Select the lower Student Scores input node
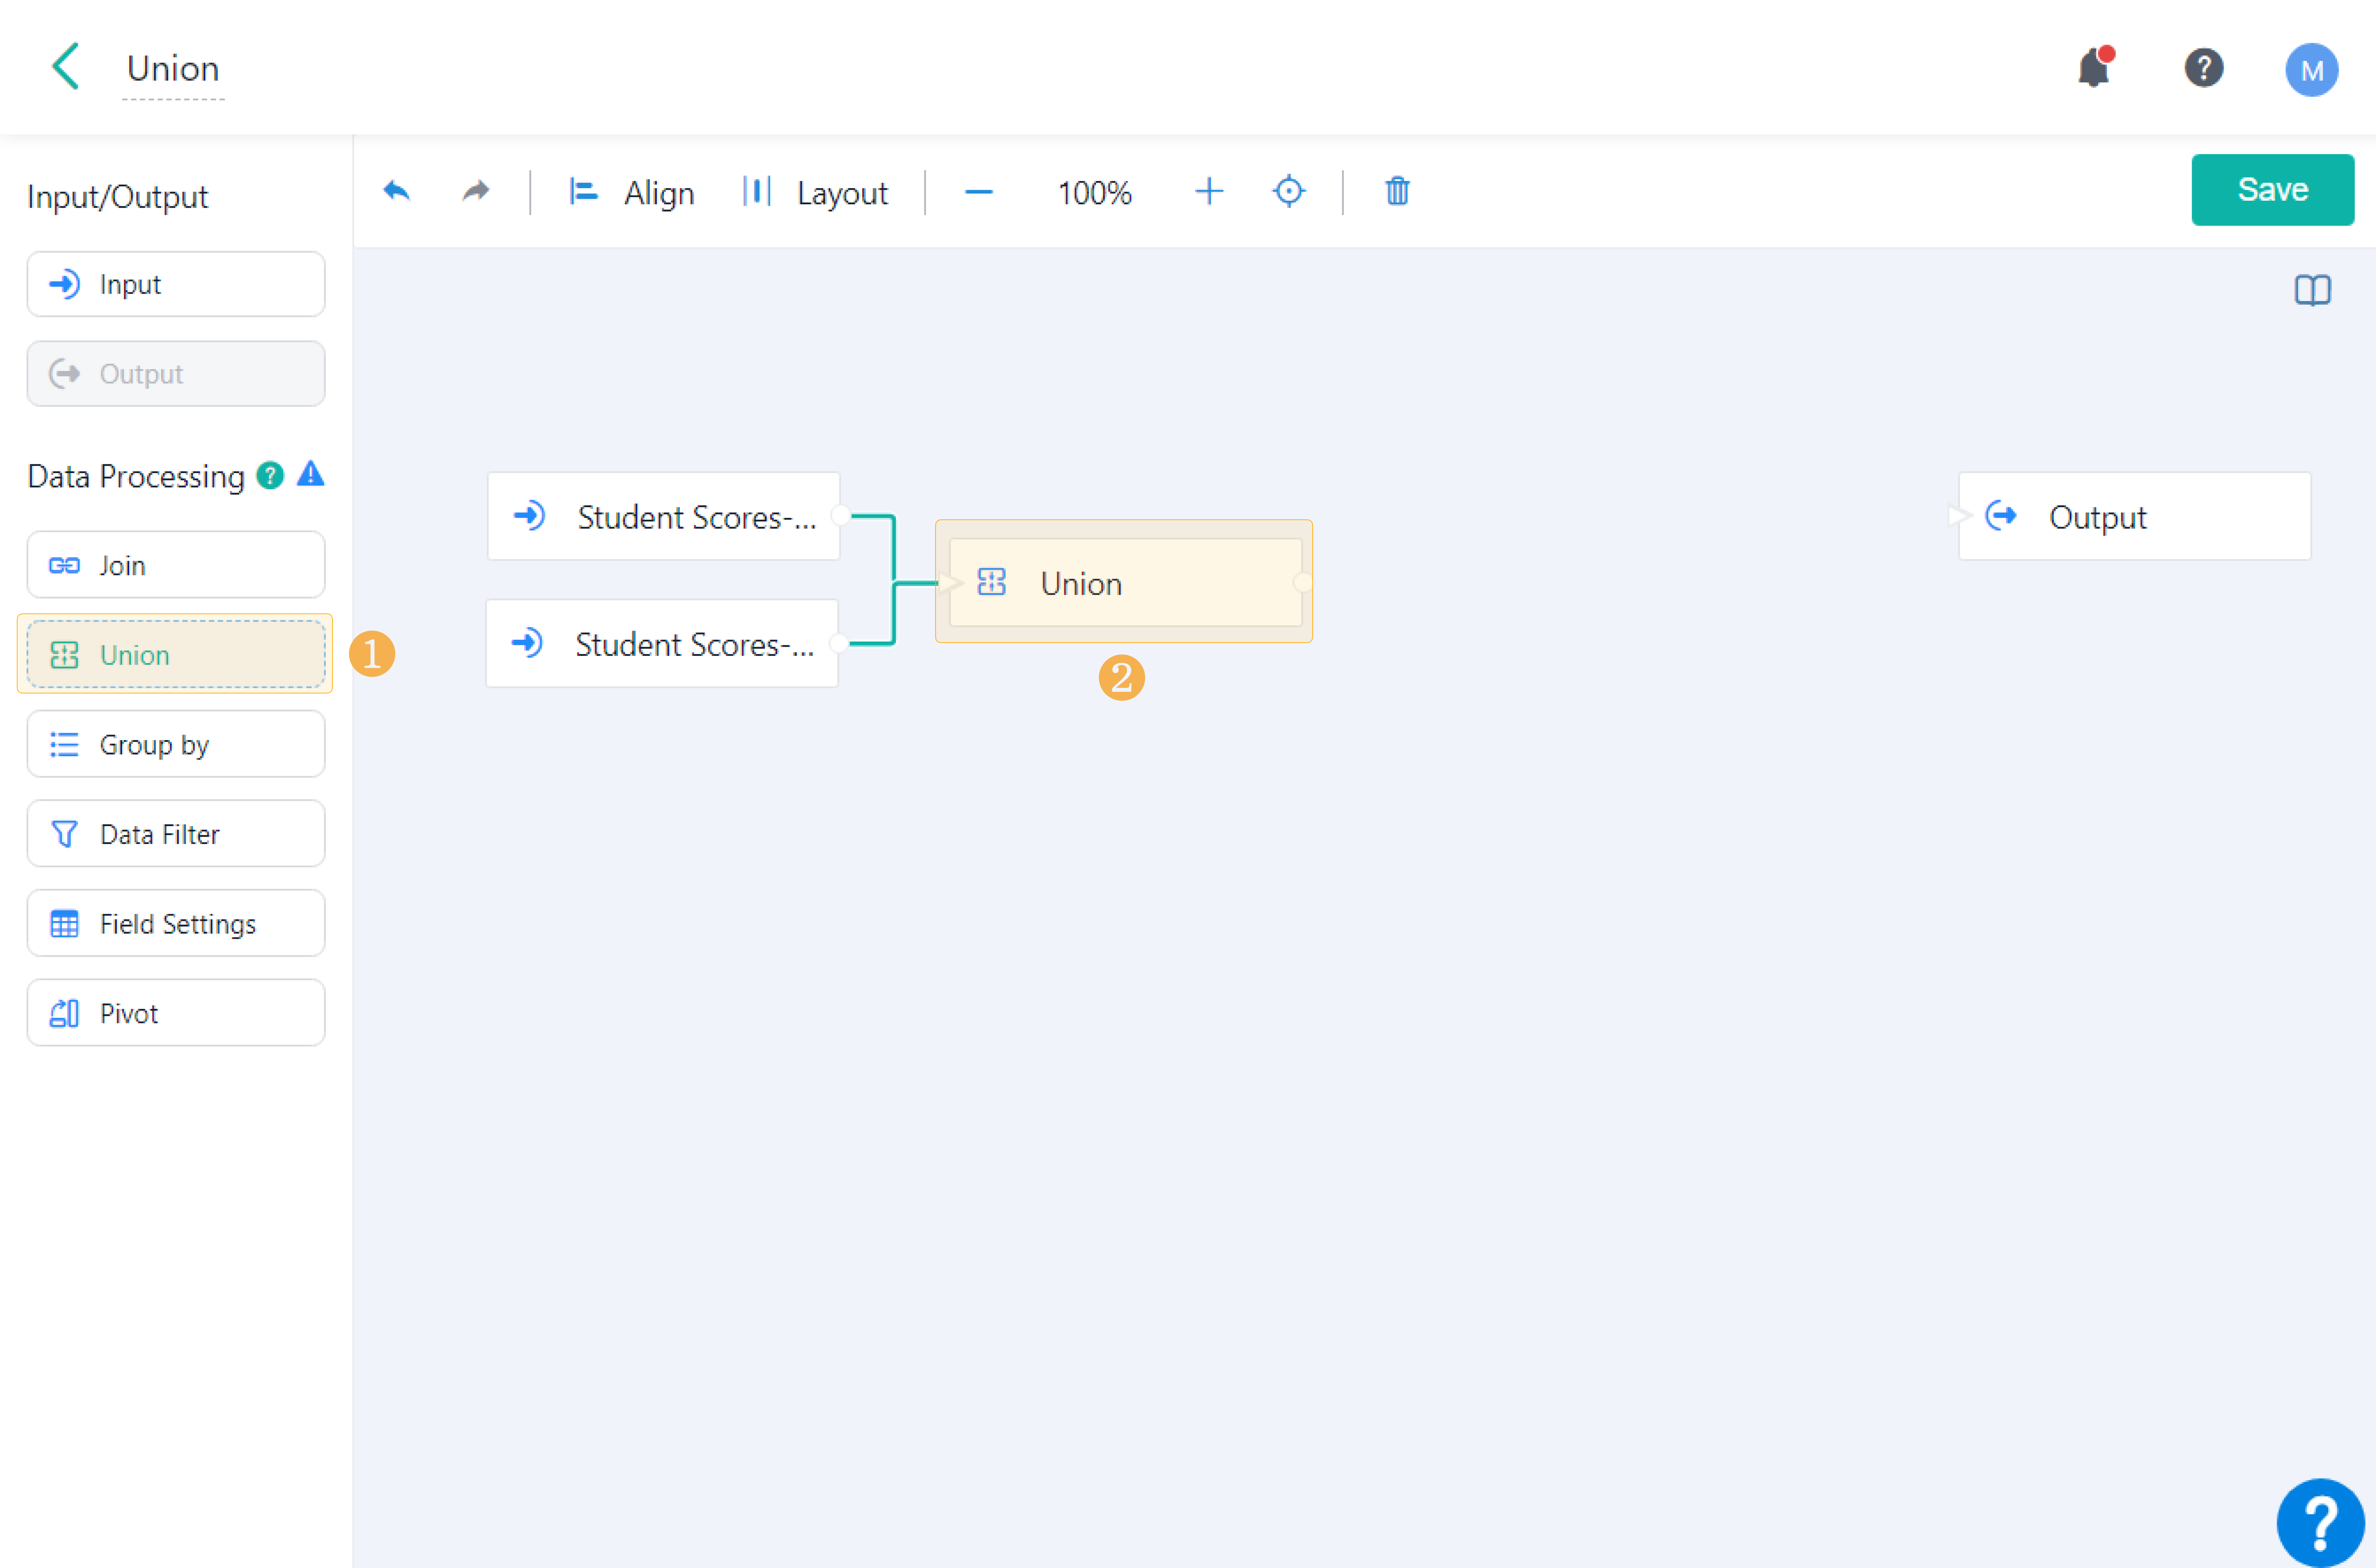The height and width of the screenshot is (1568, 2376). 662,643
